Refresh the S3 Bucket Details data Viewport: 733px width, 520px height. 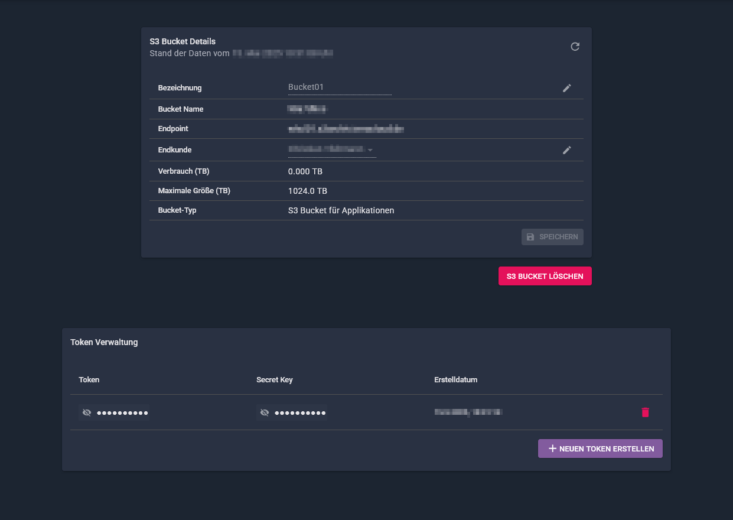pyautogui.click(x=575, y=47)
